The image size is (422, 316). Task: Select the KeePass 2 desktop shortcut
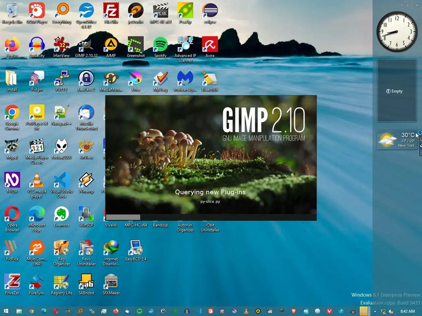(x=86, y=81)
